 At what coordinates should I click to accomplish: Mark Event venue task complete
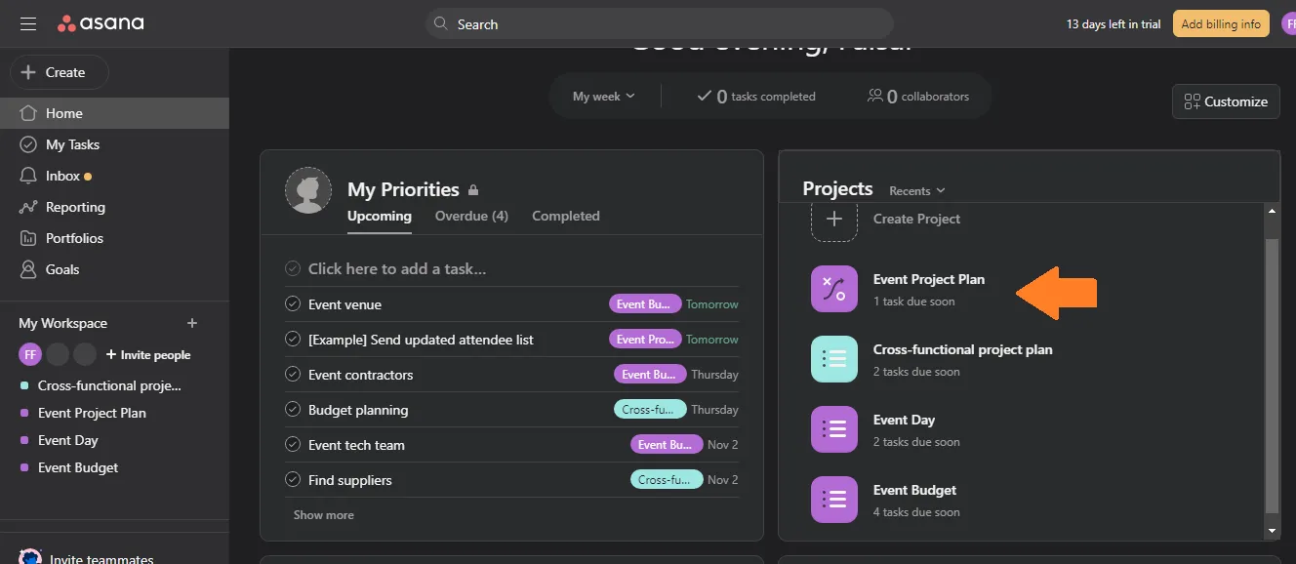[x=292, y=304]
